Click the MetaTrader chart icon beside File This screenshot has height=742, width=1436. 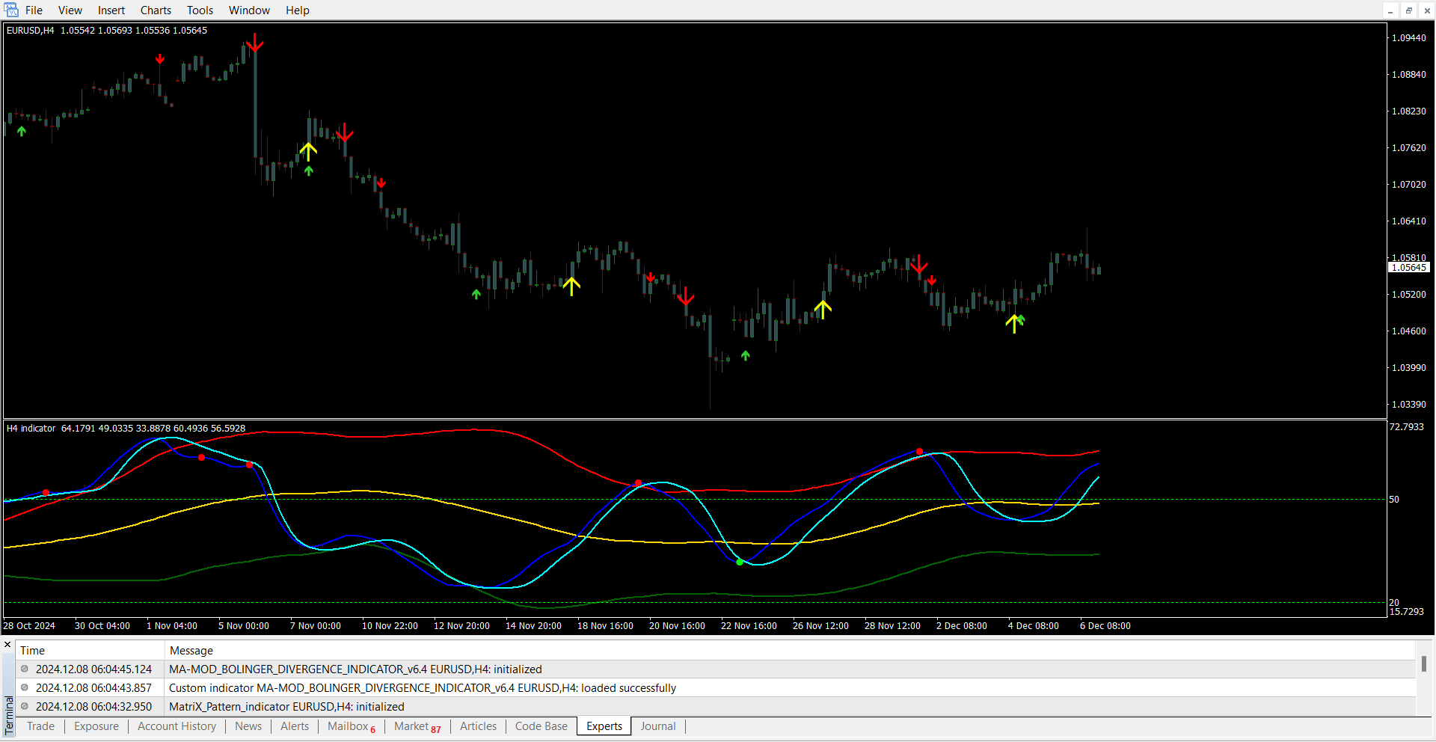(x=11, y=10)
